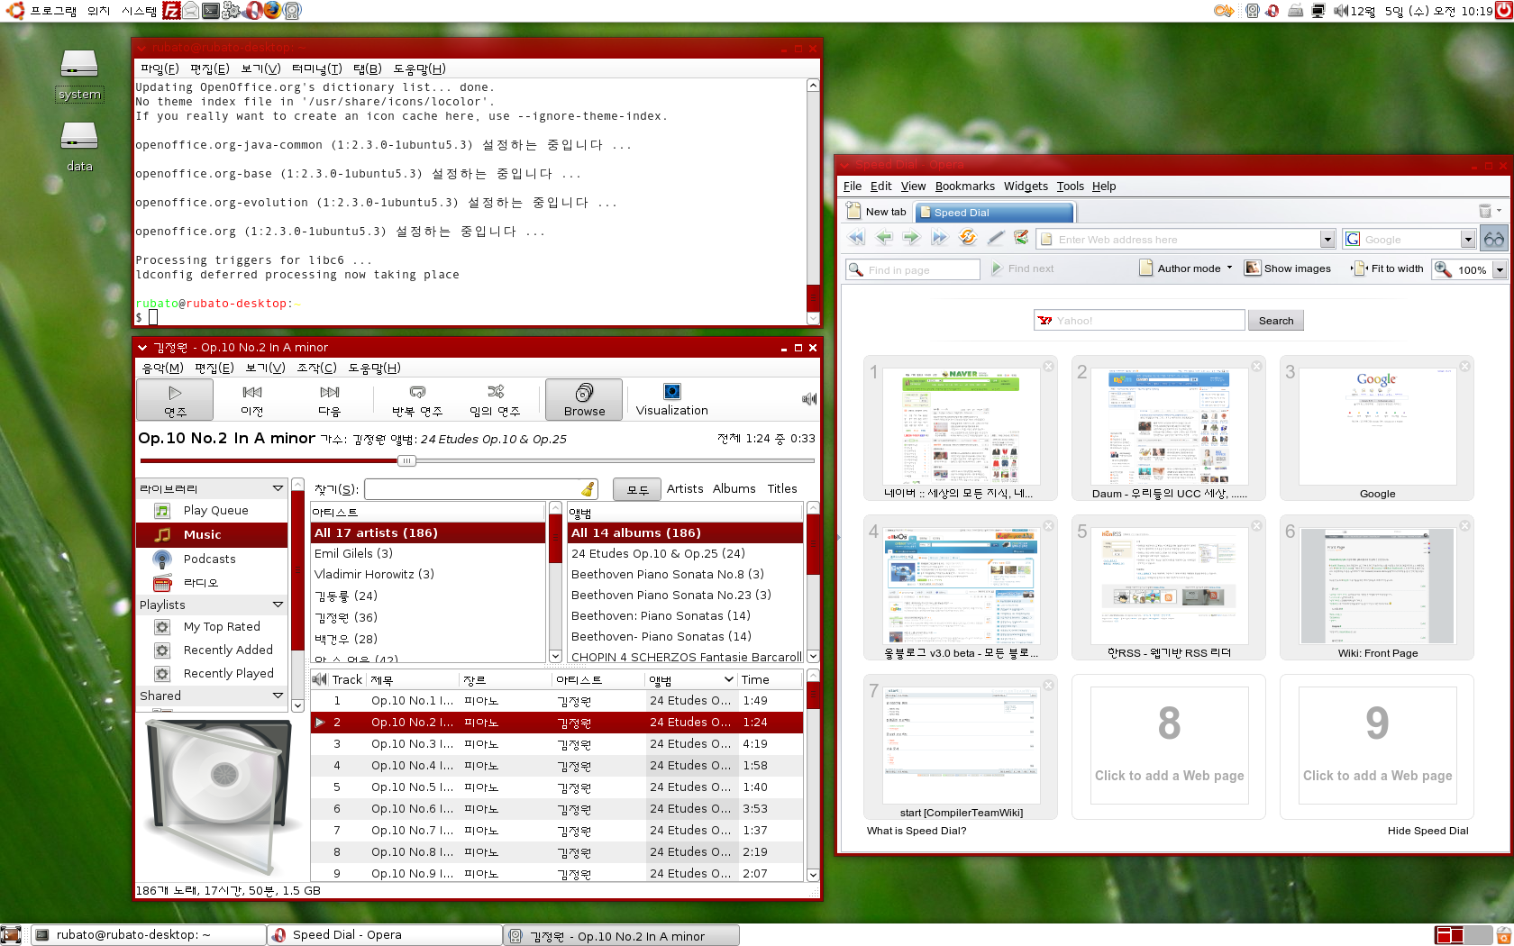1514x946 pixels.
Task: Launch terminal from top panel icon
Action: pyautogui.click(x=211, y=11)
